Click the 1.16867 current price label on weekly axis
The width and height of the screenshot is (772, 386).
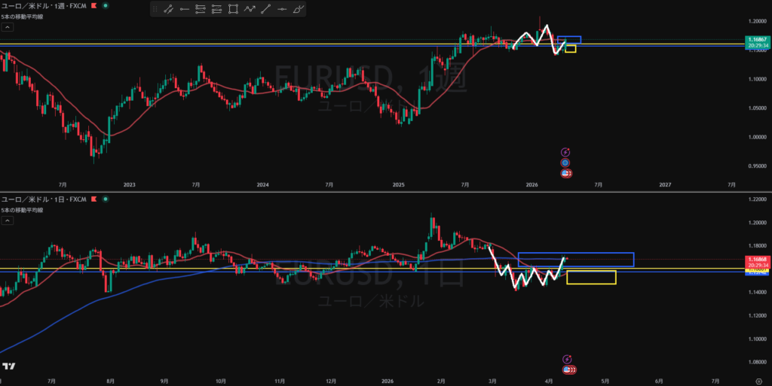(755, 38)
